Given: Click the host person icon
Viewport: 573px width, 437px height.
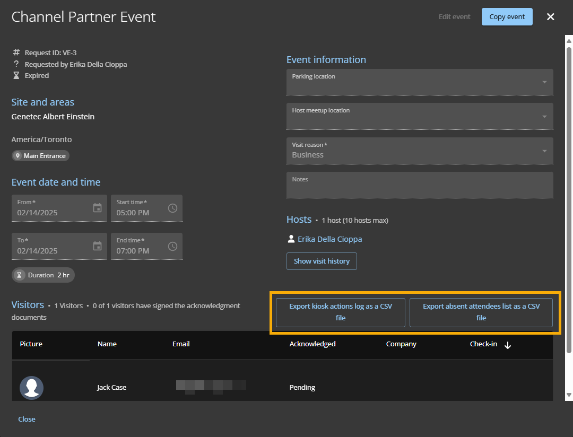Looking at the screenshot, I should point(291,239).
